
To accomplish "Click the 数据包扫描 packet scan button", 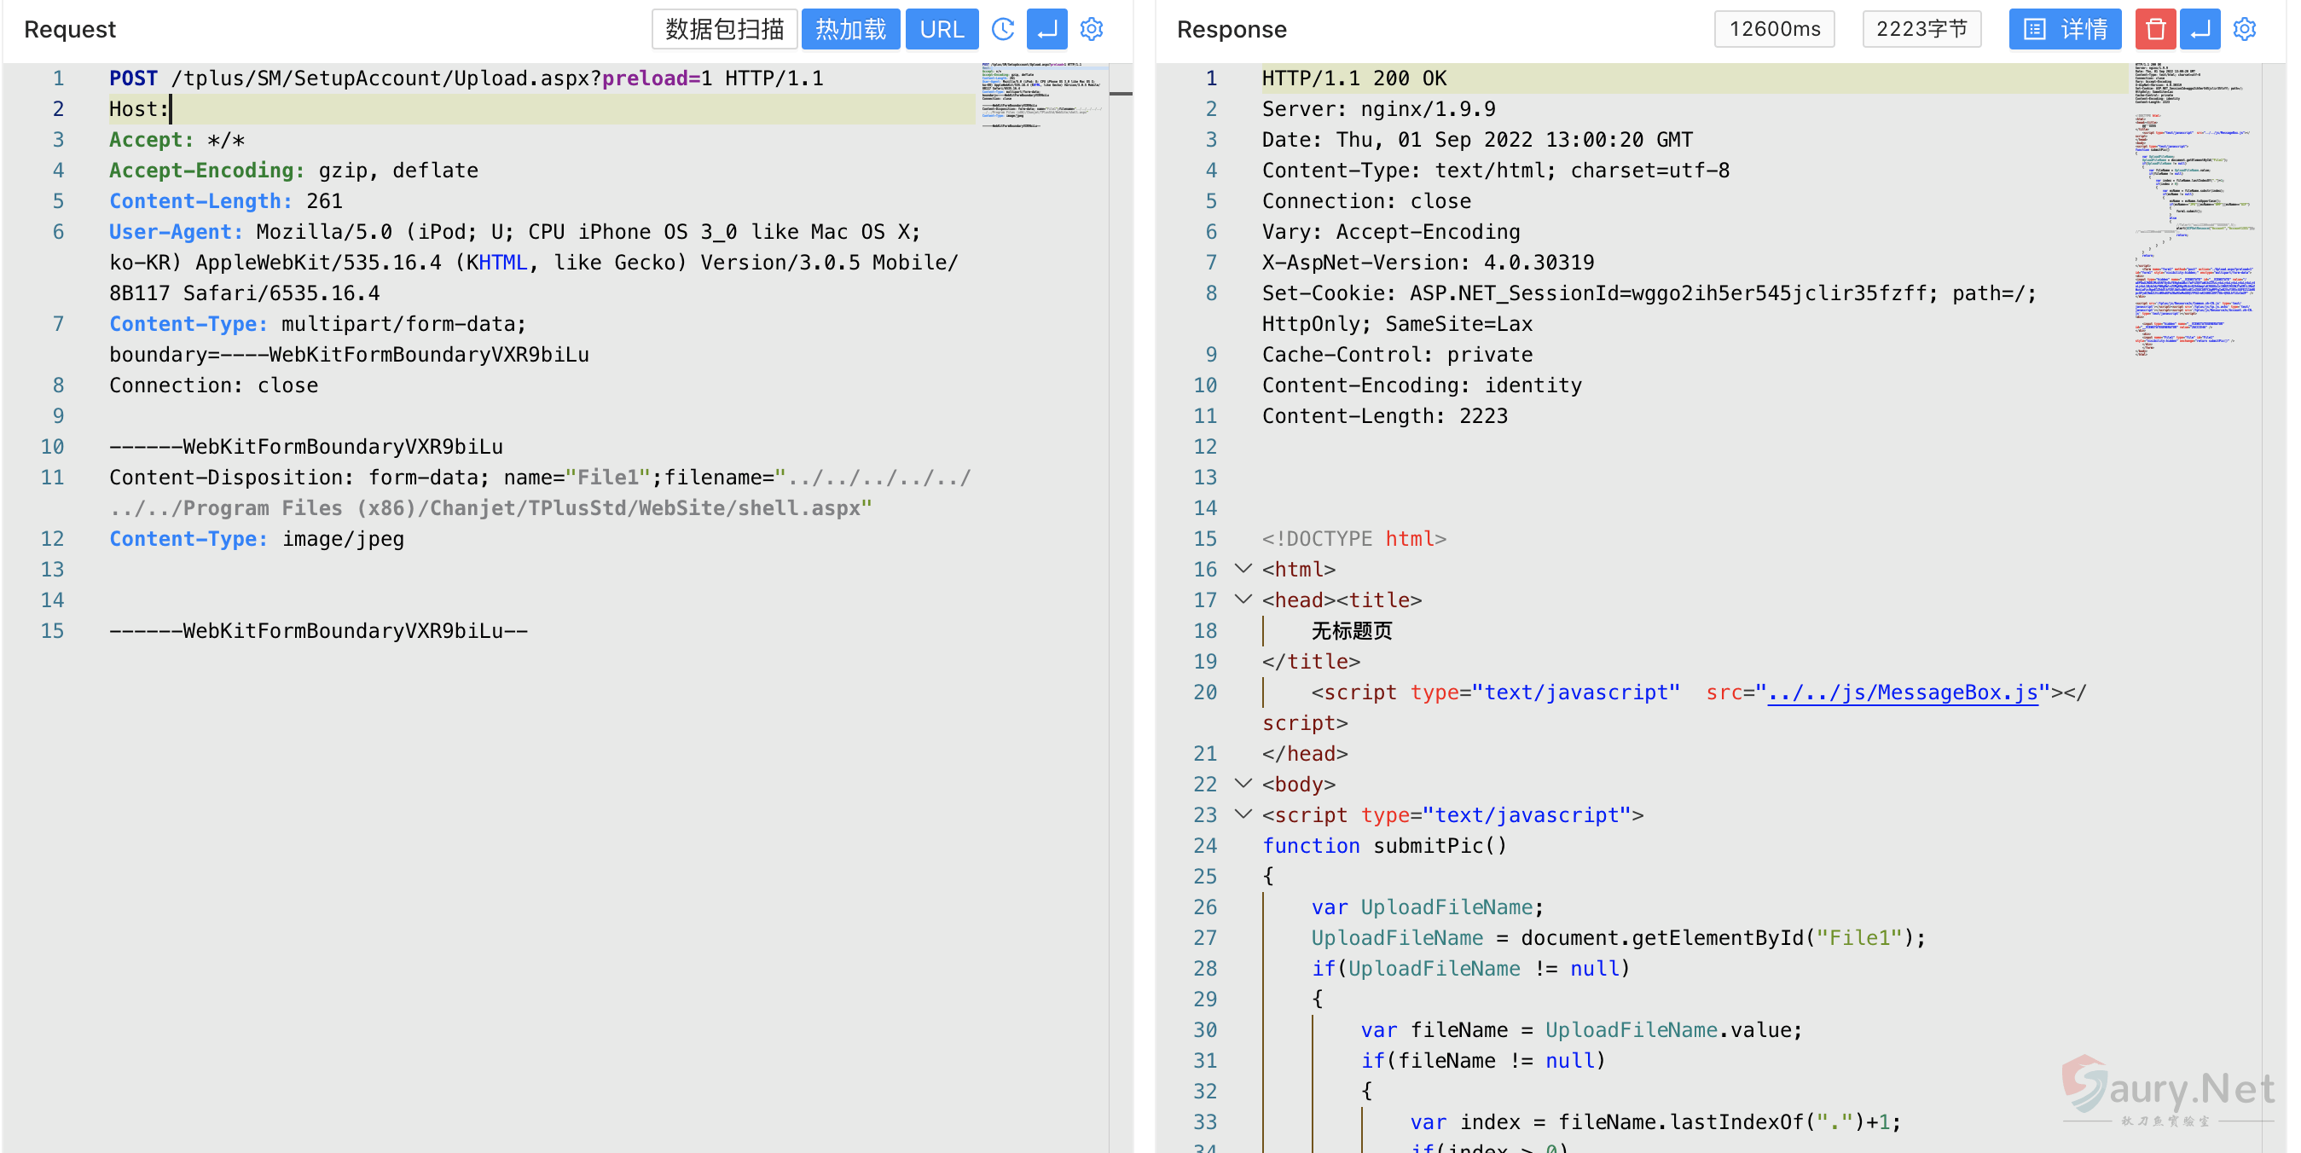I will tap(723, 30).
